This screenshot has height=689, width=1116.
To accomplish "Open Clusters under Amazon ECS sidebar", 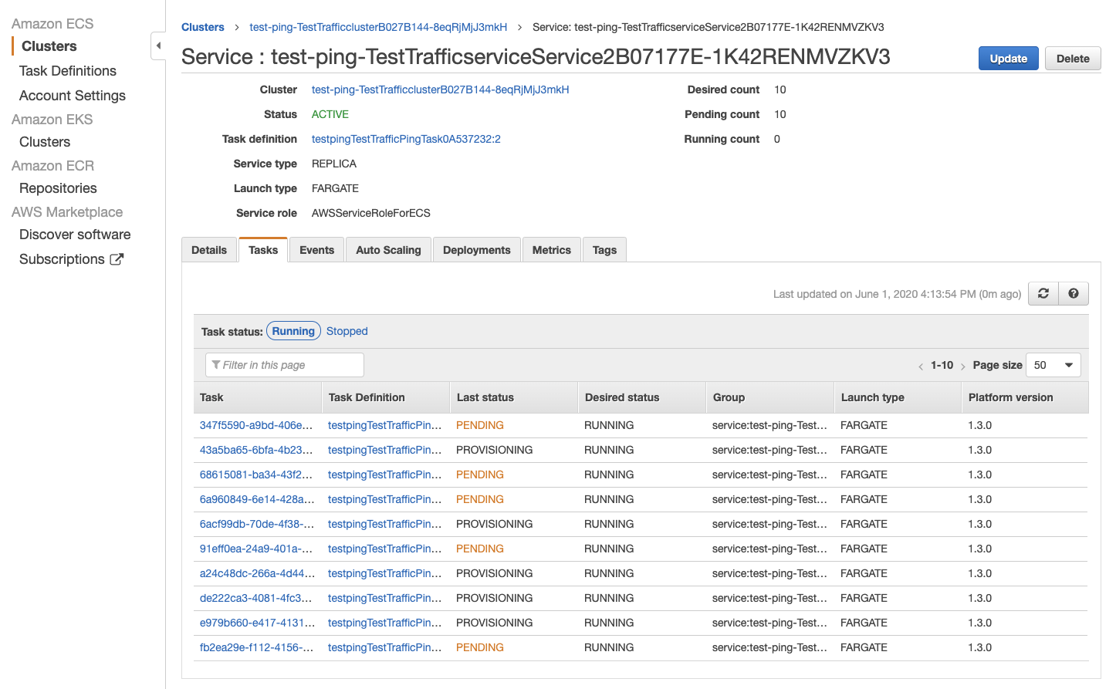I will pos(49,46).
